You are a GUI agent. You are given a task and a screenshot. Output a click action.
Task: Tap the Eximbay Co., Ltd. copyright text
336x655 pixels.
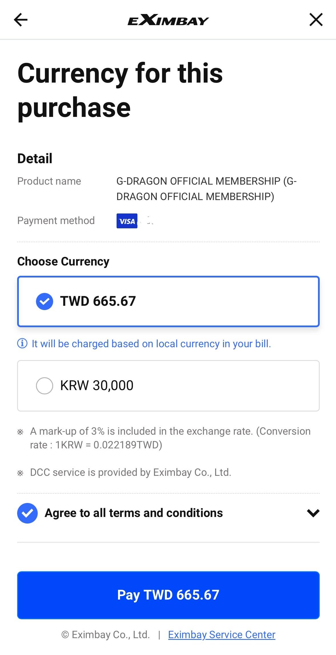point(106,635)
